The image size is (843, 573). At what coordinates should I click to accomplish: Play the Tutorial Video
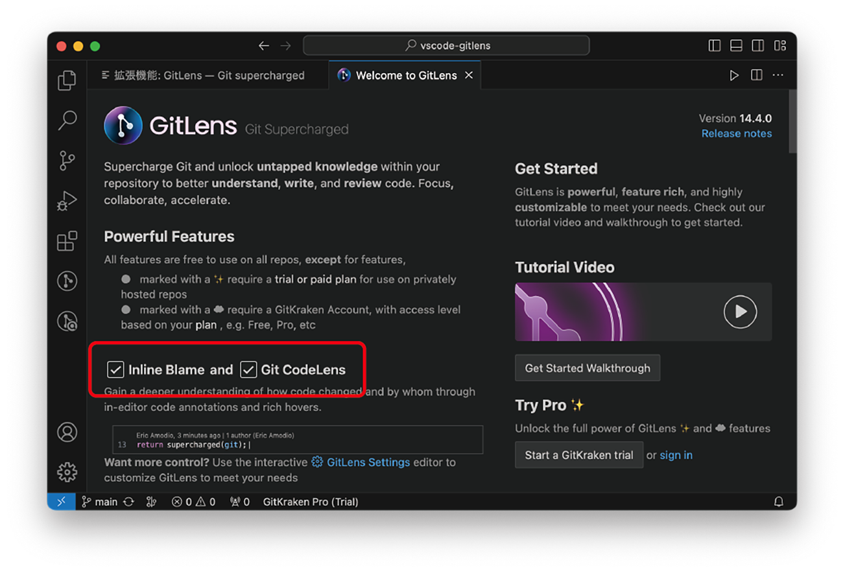[x=740, y=312]
